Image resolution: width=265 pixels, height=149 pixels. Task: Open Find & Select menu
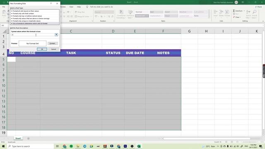(254, 14)
